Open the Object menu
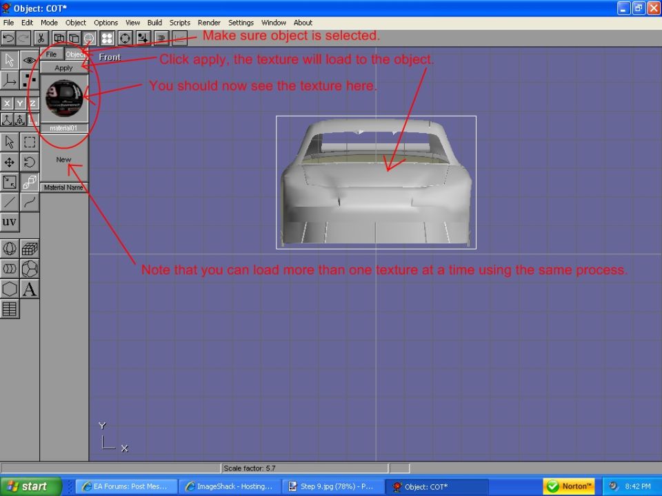This screenshot has height=496, width=662. point(76,23)
